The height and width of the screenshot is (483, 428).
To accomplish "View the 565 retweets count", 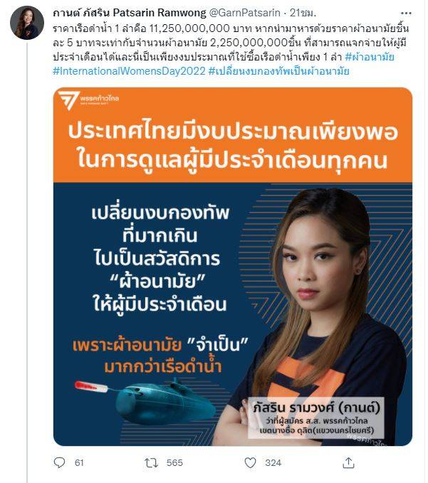I will pyautogui.click(x=174, y=462).
